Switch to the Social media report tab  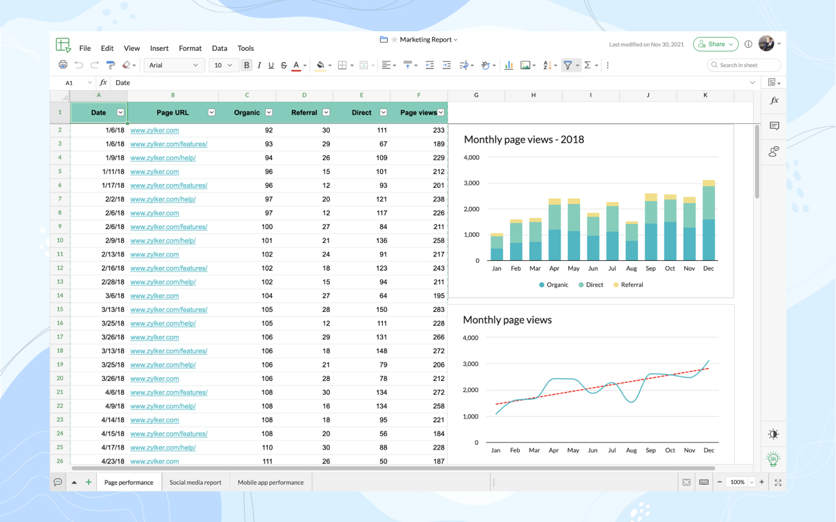click(x=195, y=482)
